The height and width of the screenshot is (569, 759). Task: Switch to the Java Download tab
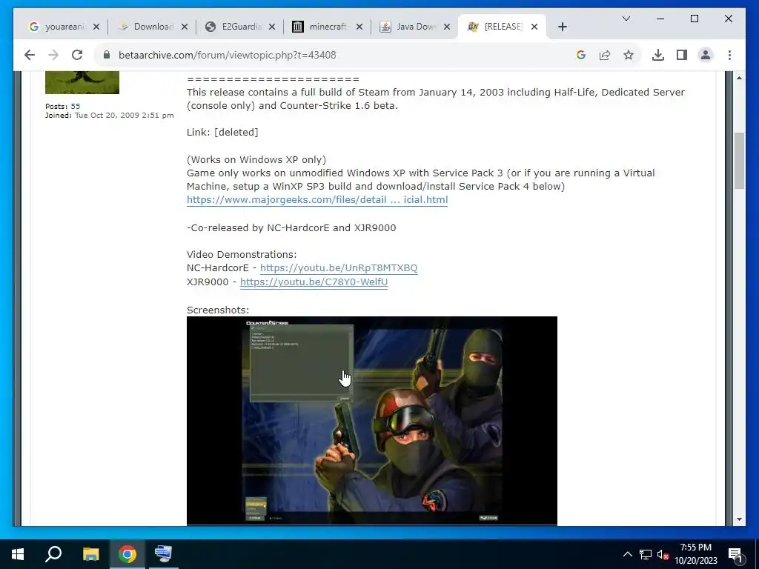tap(409, 27)
